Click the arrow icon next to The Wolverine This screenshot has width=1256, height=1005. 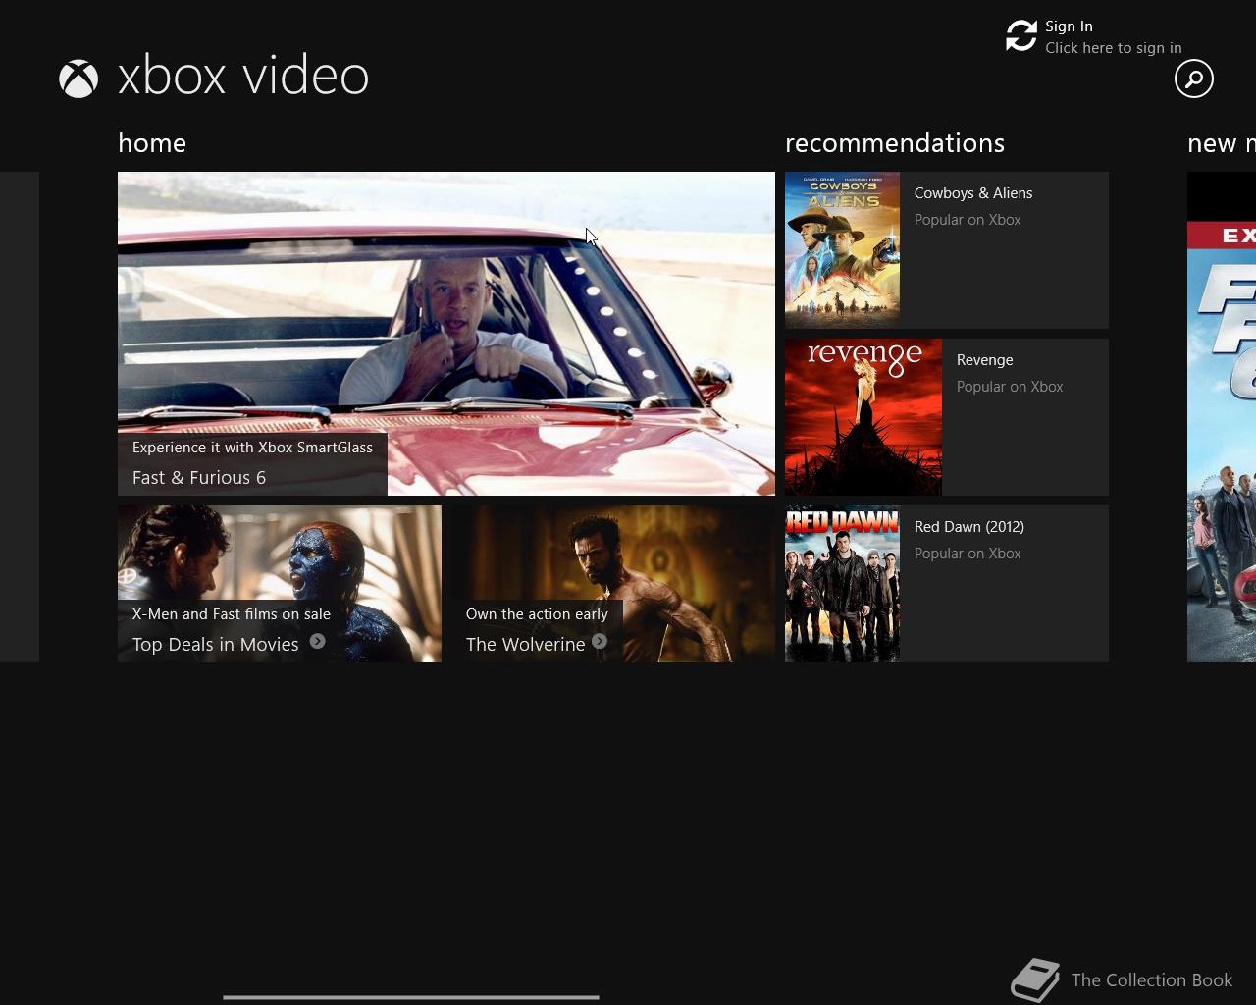pos(600,641)
